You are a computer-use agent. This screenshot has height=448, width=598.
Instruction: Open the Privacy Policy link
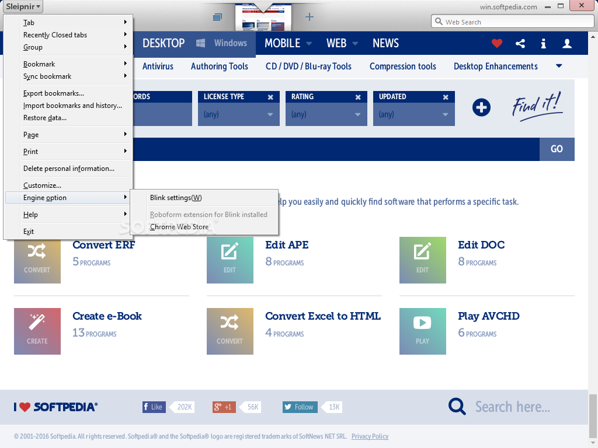(x=370, y=436)
